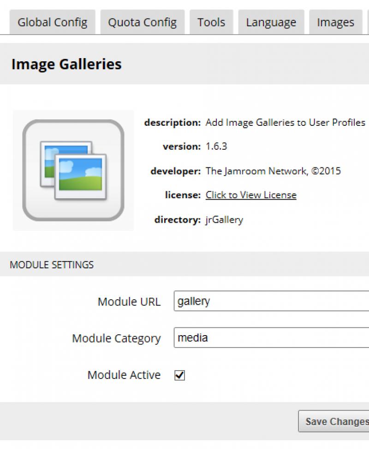Click the module description text
The height and width of the screenshot is (449, 369).
285,123
